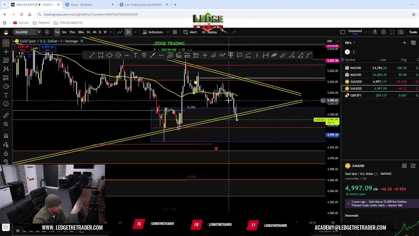Toggle magnet mode
Viewport: 419px width, 236px height.
[6, 136]
